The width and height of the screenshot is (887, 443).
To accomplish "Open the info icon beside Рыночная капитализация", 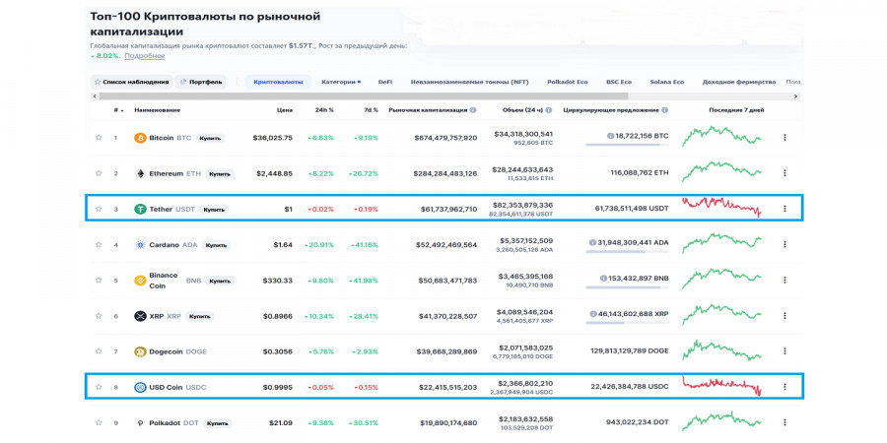I will click(x=473, y=110).
